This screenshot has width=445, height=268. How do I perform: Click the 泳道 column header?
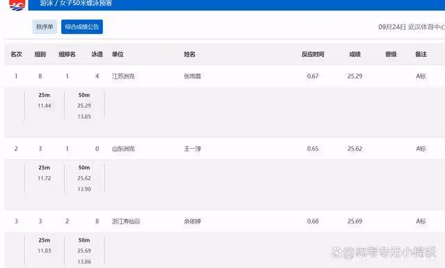point(97,54)
